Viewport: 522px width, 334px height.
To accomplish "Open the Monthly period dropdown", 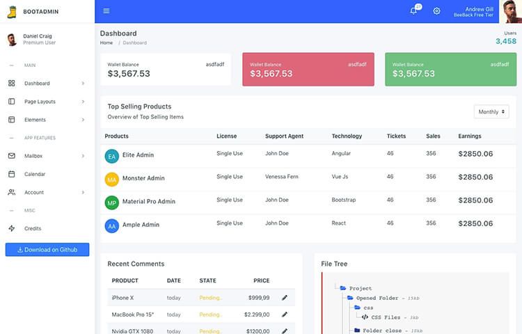I will point(491,112).
